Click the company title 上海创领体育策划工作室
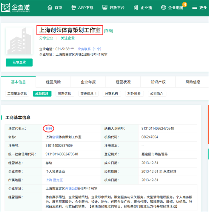This screenshot has height=212, width=209. point(70,30)
